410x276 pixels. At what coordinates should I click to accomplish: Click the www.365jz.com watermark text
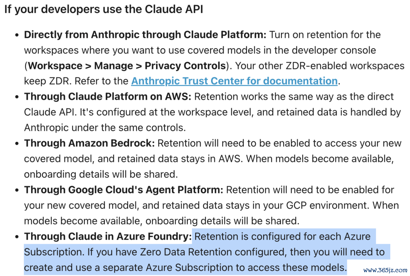tap(385, 270)
